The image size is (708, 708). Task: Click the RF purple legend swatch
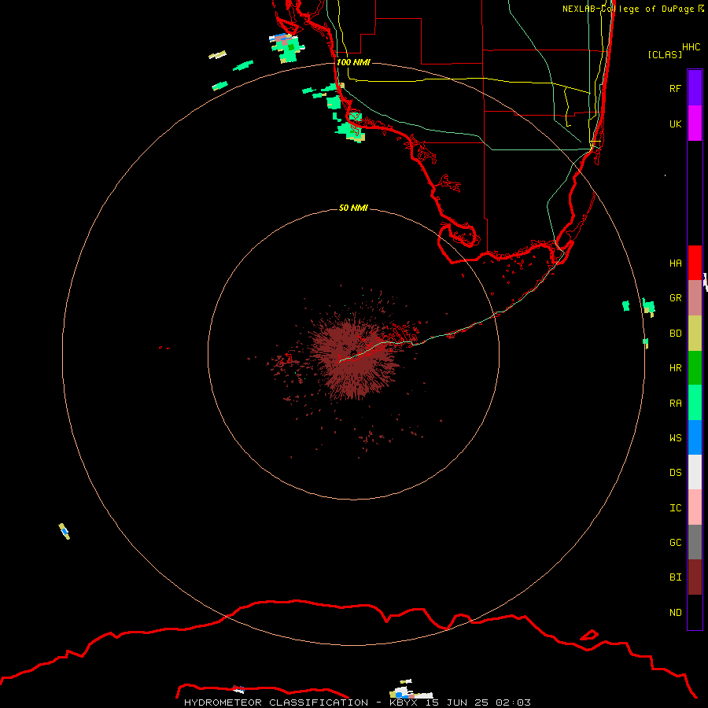point(695,88)
